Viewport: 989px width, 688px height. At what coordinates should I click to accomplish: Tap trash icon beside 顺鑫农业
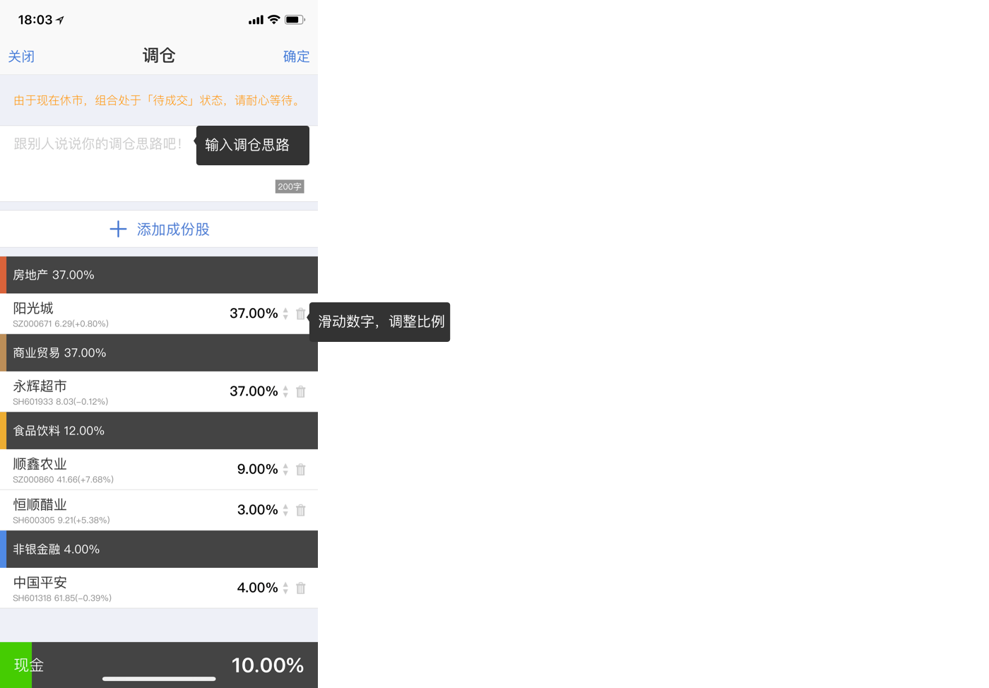click(x=301, y=469)
